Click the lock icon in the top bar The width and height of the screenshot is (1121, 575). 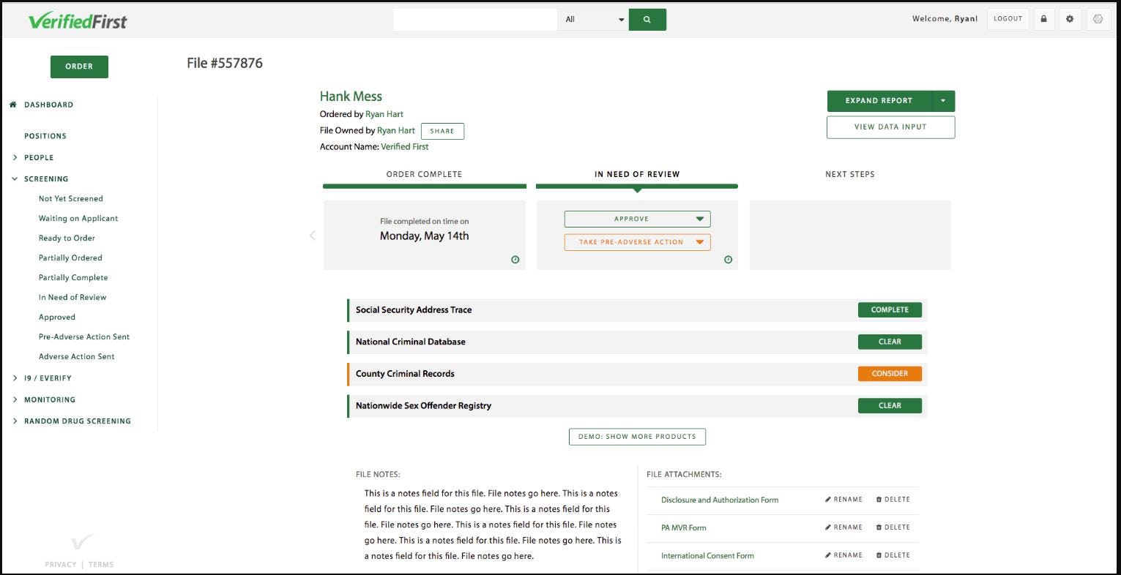coord(1043,18)
